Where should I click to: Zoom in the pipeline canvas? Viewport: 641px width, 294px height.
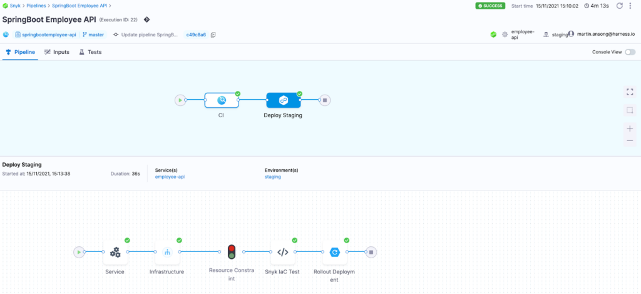(x=630, y=129)
